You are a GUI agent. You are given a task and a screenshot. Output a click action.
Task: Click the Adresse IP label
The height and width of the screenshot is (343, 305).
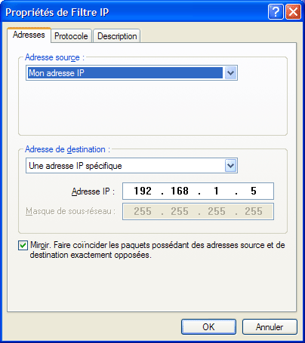coord(93,191)
